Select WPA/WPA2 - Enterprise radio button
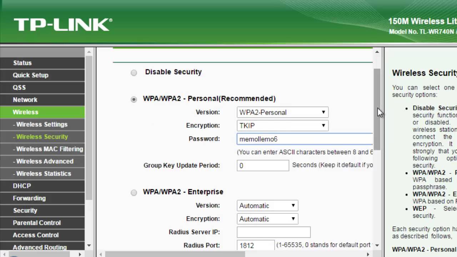Image resolution: width=457 pixels, height=257 pixels. click(134, 193)
